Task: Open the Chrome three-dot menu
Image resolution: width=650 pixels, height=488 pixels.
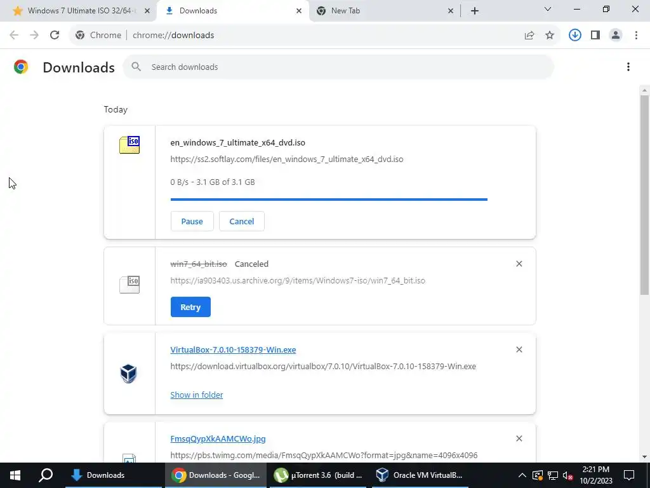Action: (x=636, y=35)
